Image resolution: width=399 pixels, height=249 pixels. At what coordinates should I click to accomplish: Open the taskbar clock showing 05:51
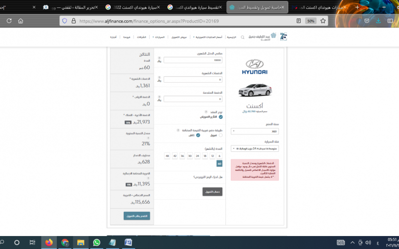pos(392,243)
